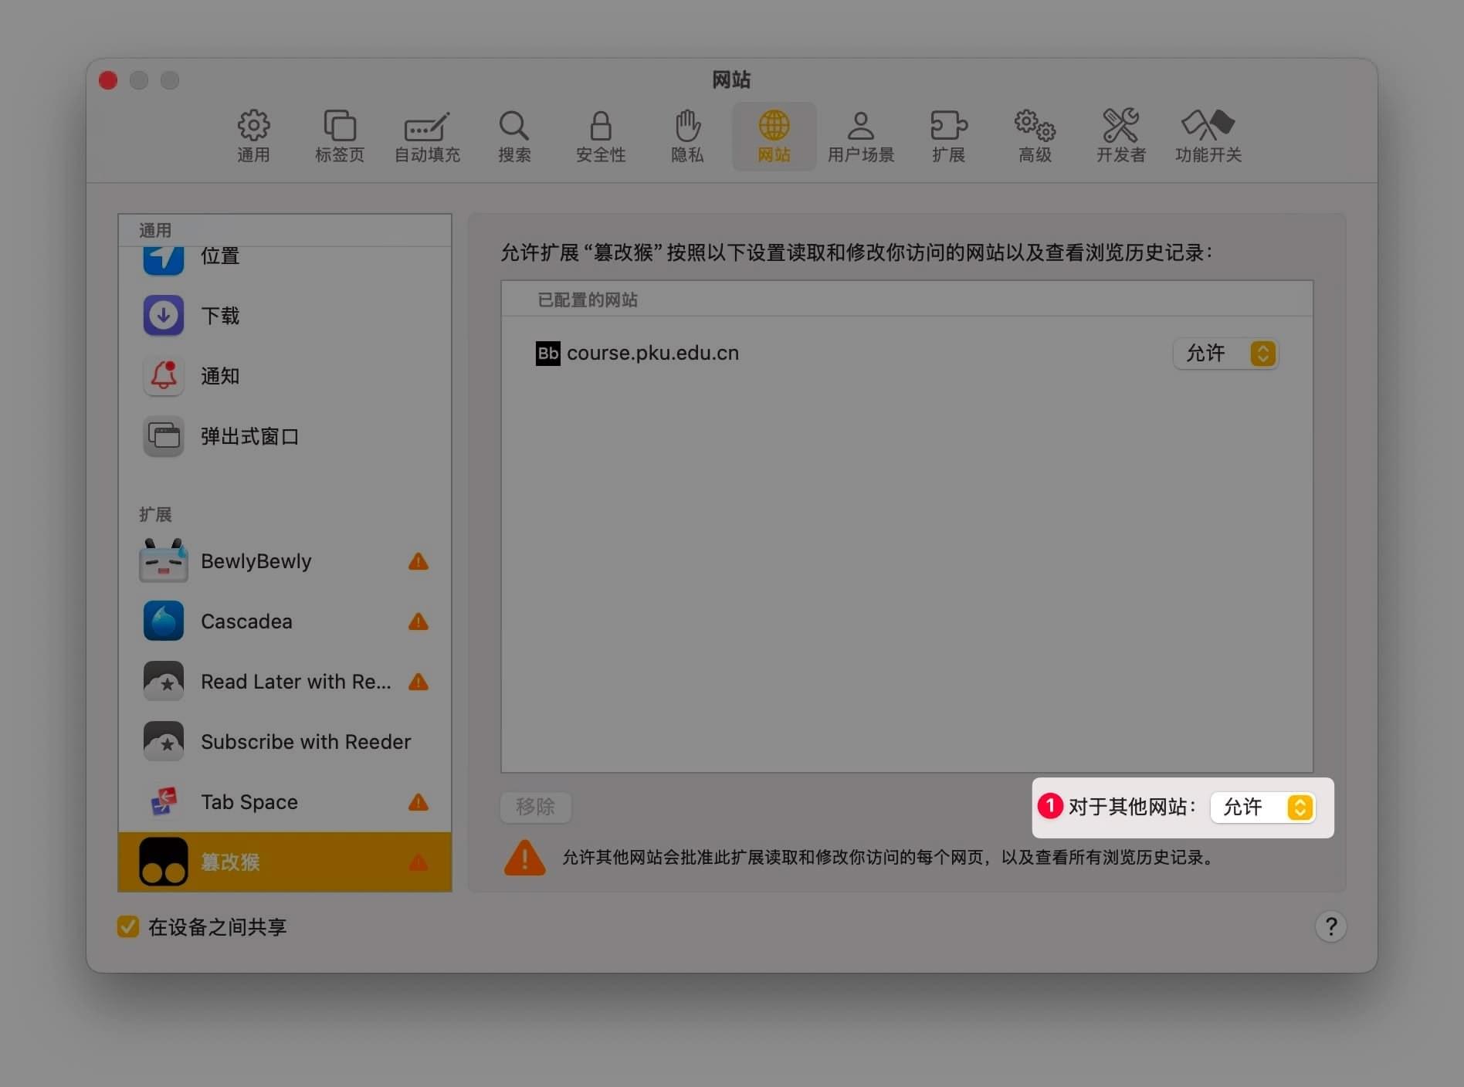Open the 自动填充 AutoFill settings
The width and height of the screenshot is (1464, 1087).
coord(427,136)
